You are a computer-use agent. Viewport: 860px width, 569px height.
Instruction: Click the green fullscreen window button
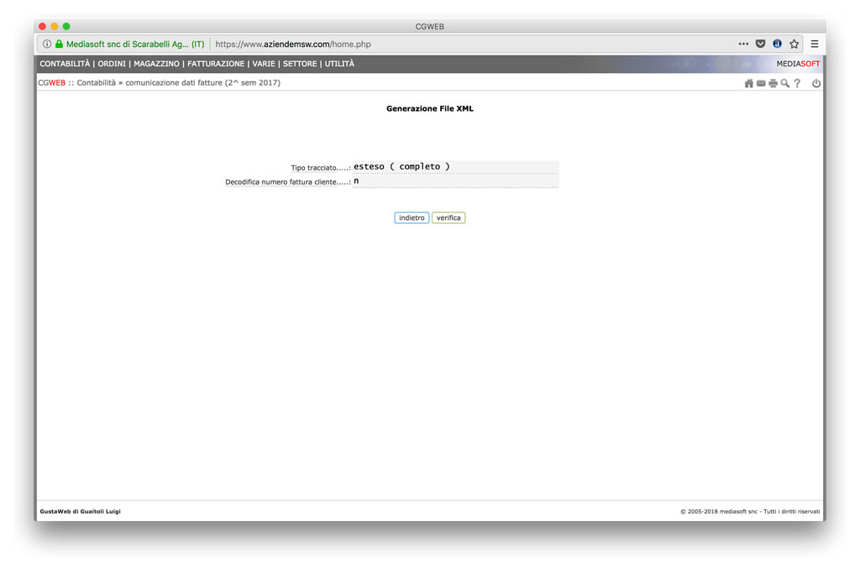tap(66, 26)
